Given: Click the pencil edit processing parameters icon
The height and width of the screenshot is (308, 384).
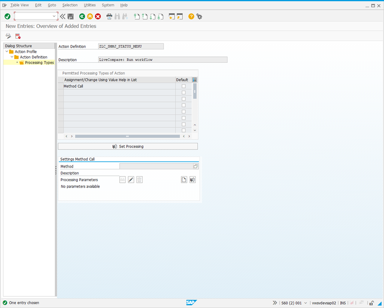Looking at the screenshot, I should point(131,180).
